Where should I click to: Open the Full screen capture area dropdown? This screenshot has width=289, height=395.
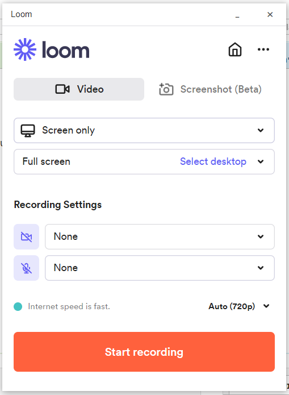pyautogui.click(x=144, y=162)
